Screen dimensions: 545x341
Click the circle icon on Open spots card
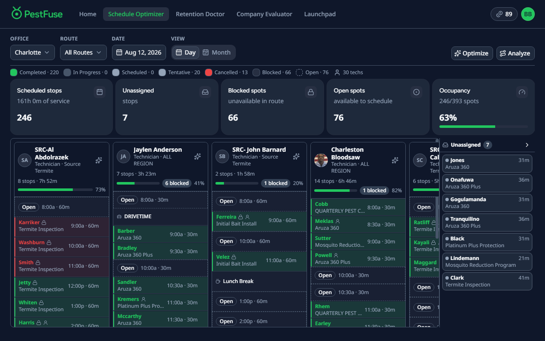click(x=416, y=92)
